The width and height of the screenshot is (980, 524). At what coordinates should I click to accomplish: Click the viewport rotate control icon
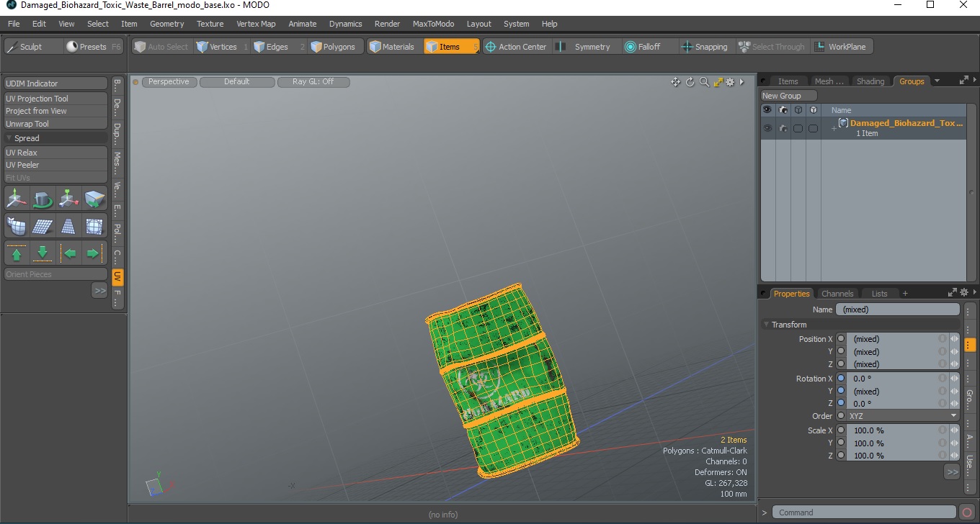coord(690,82)
